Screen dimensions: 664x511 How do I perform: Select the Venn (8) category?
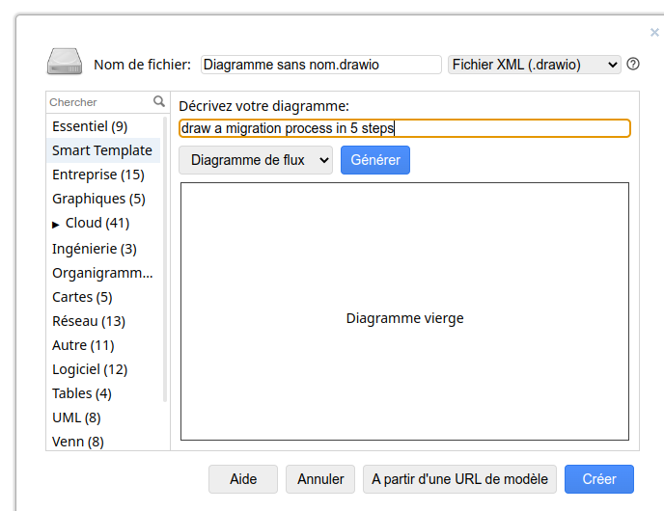tap(103, 442)
